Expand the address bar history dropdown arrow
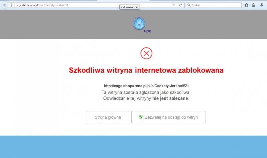The width and height of the screenshot is (267, 158). 173,5
